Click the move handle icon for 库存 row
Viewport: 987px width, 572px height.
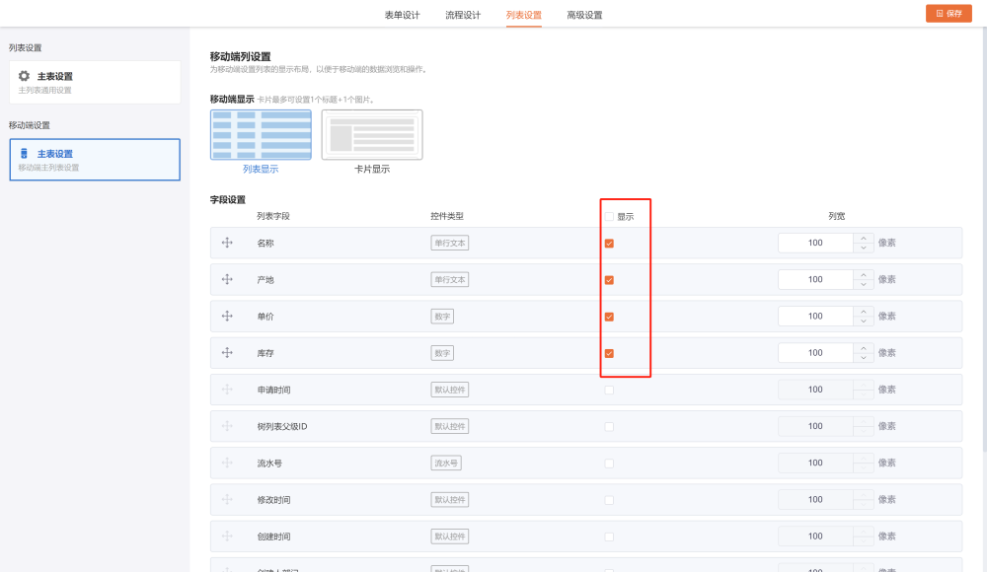pyautogui.click(x=227, y=352)
